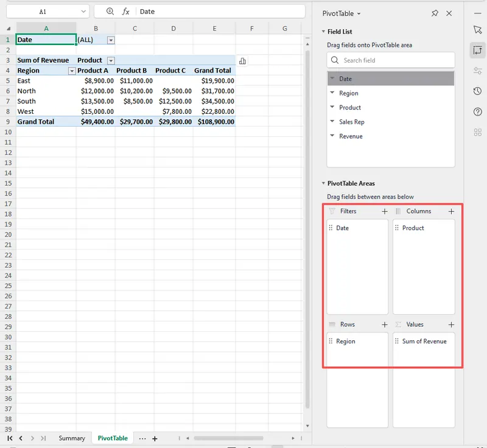487x448 pixels.
Task: Open the Region row filter dropdown
Action: [72, 71]
